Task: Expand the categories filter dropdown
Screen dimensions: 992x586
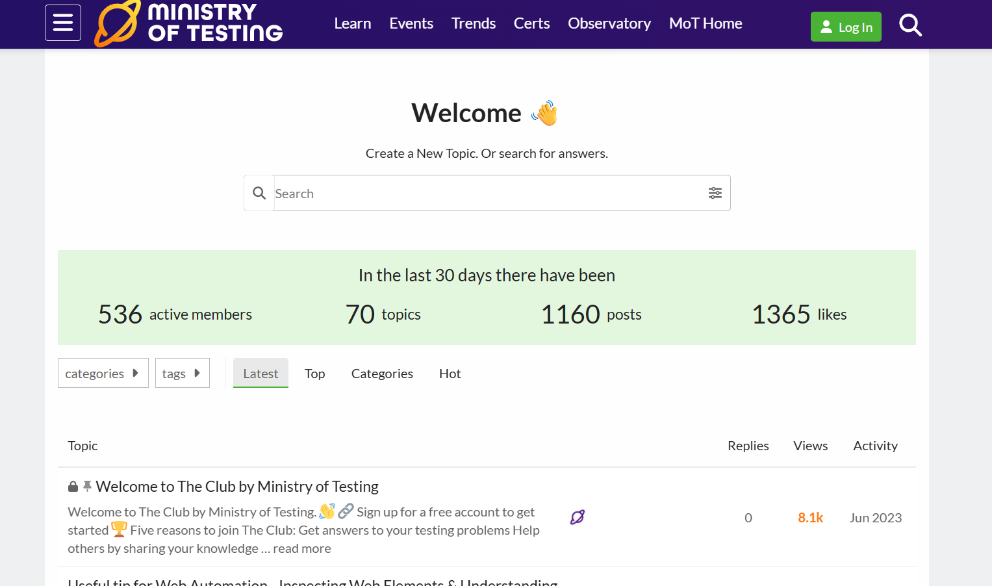Action: (x=103, y=373)
